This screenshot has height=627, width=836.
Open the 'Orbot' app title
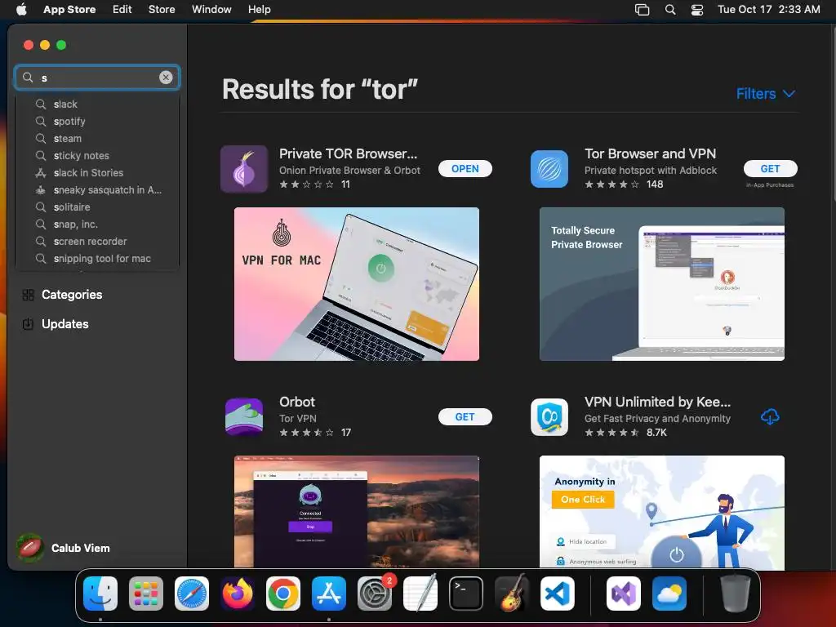click(x=297, y=402)
